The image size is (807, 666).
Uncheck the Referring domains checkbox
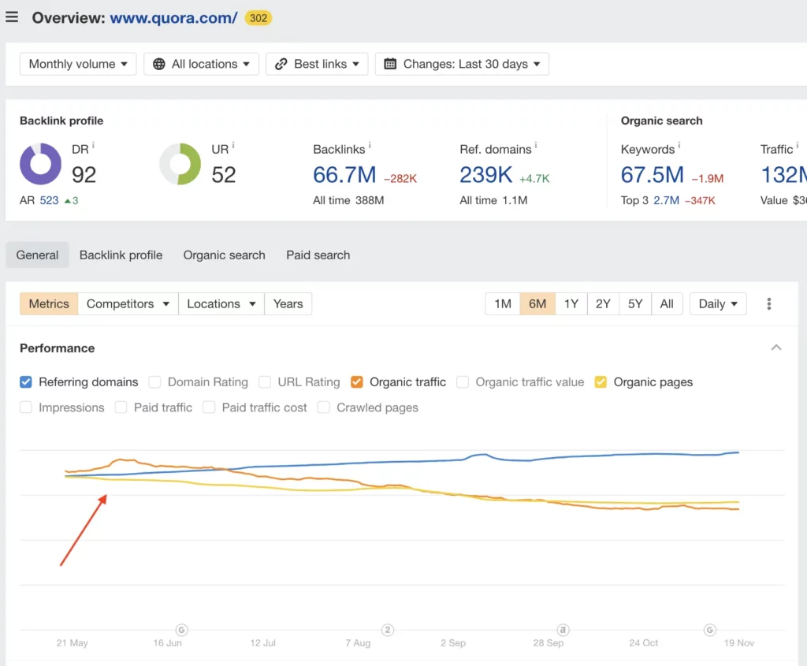coord(26,382)
